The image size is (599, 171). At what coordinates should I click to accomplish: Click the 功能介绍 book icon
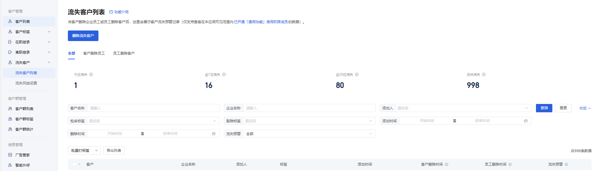tap(111, 12)
